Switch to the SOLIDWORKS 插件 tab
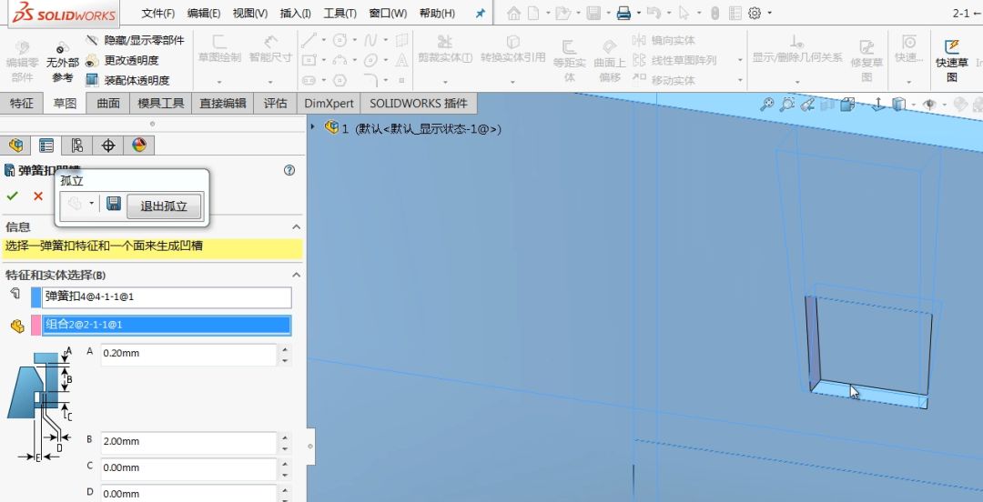Viewport: 983px width, 502px height. (419, 104)
